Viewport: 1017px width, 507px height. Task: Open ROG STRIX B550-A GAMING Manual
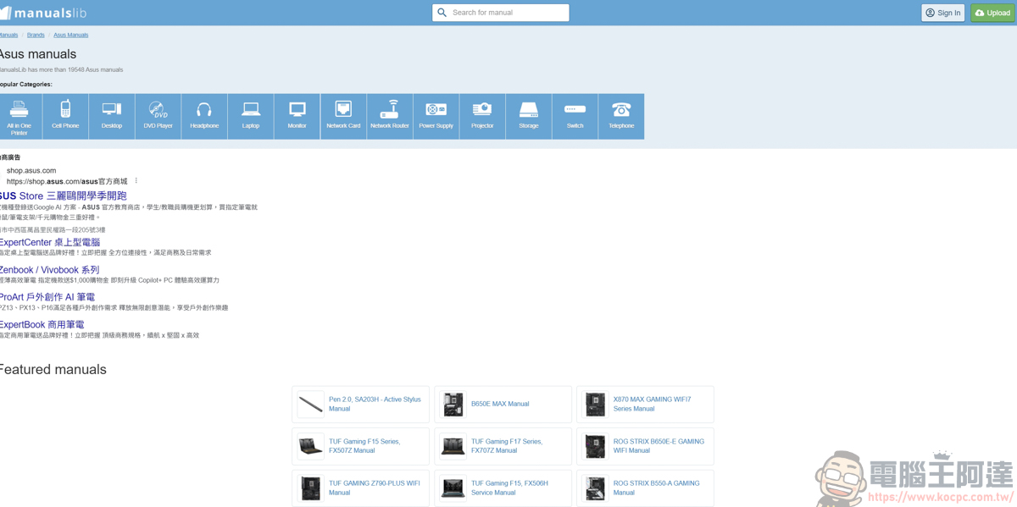point(657,488)
